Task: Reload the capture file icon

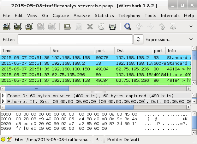Action: tap(101, 27)
